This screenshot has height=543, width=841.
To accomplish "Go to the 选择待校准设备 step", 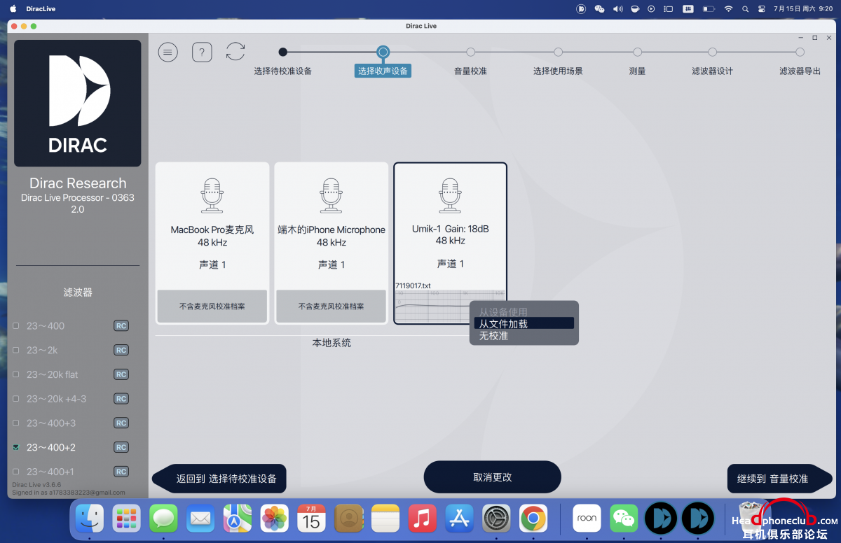I will pyautogui.click(x=282, y=71).
